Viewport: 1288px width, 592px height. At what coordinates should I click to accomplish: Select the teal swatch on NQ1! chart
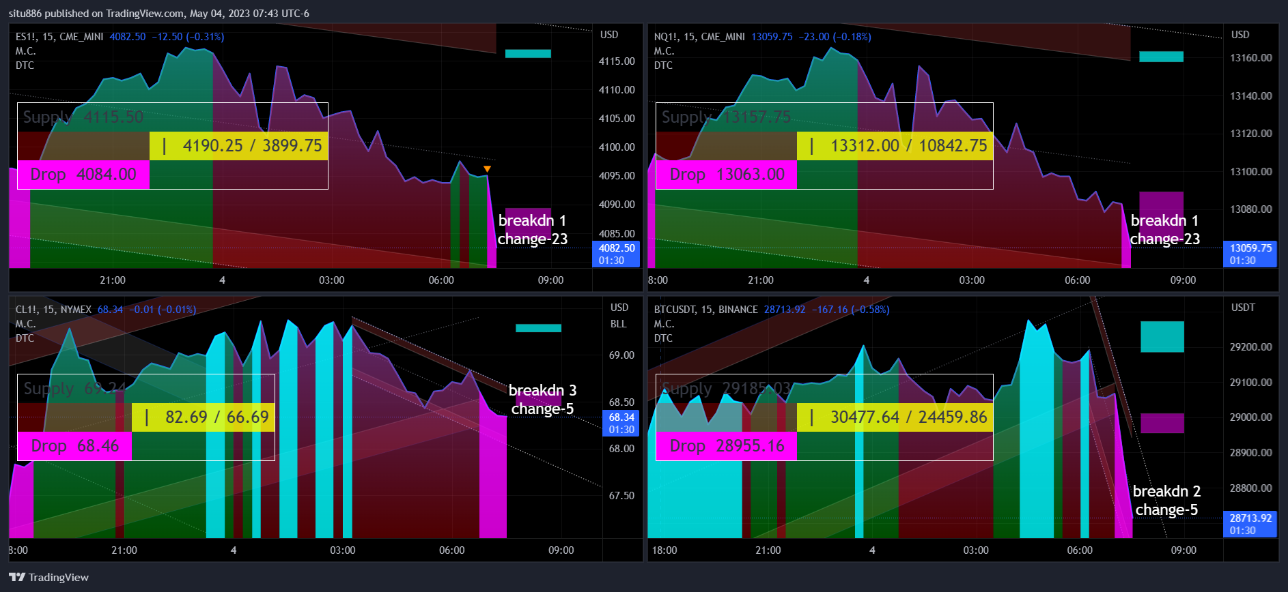[x=1161, y=57]
